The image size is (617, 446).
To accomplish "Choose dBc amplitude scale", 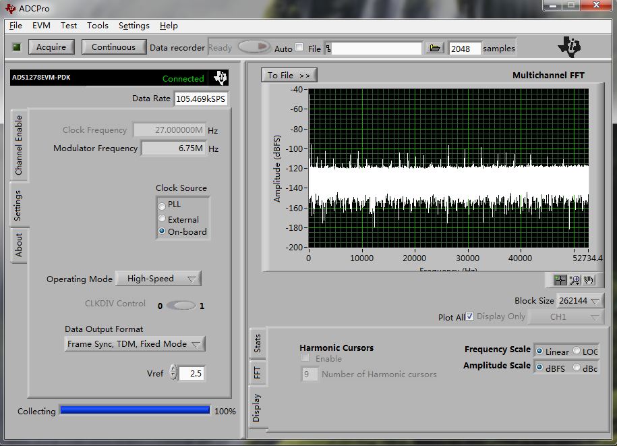I will coord(577,367).
